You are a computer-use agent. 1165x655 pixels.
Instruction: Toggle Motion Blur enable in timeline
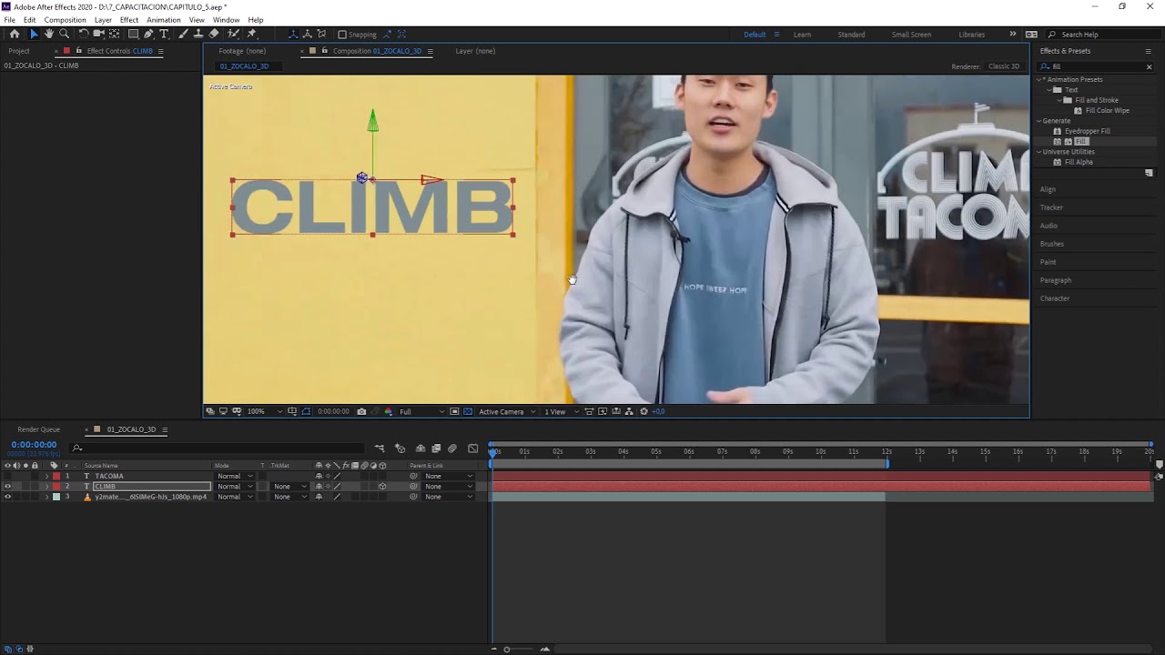click(452, 448)
